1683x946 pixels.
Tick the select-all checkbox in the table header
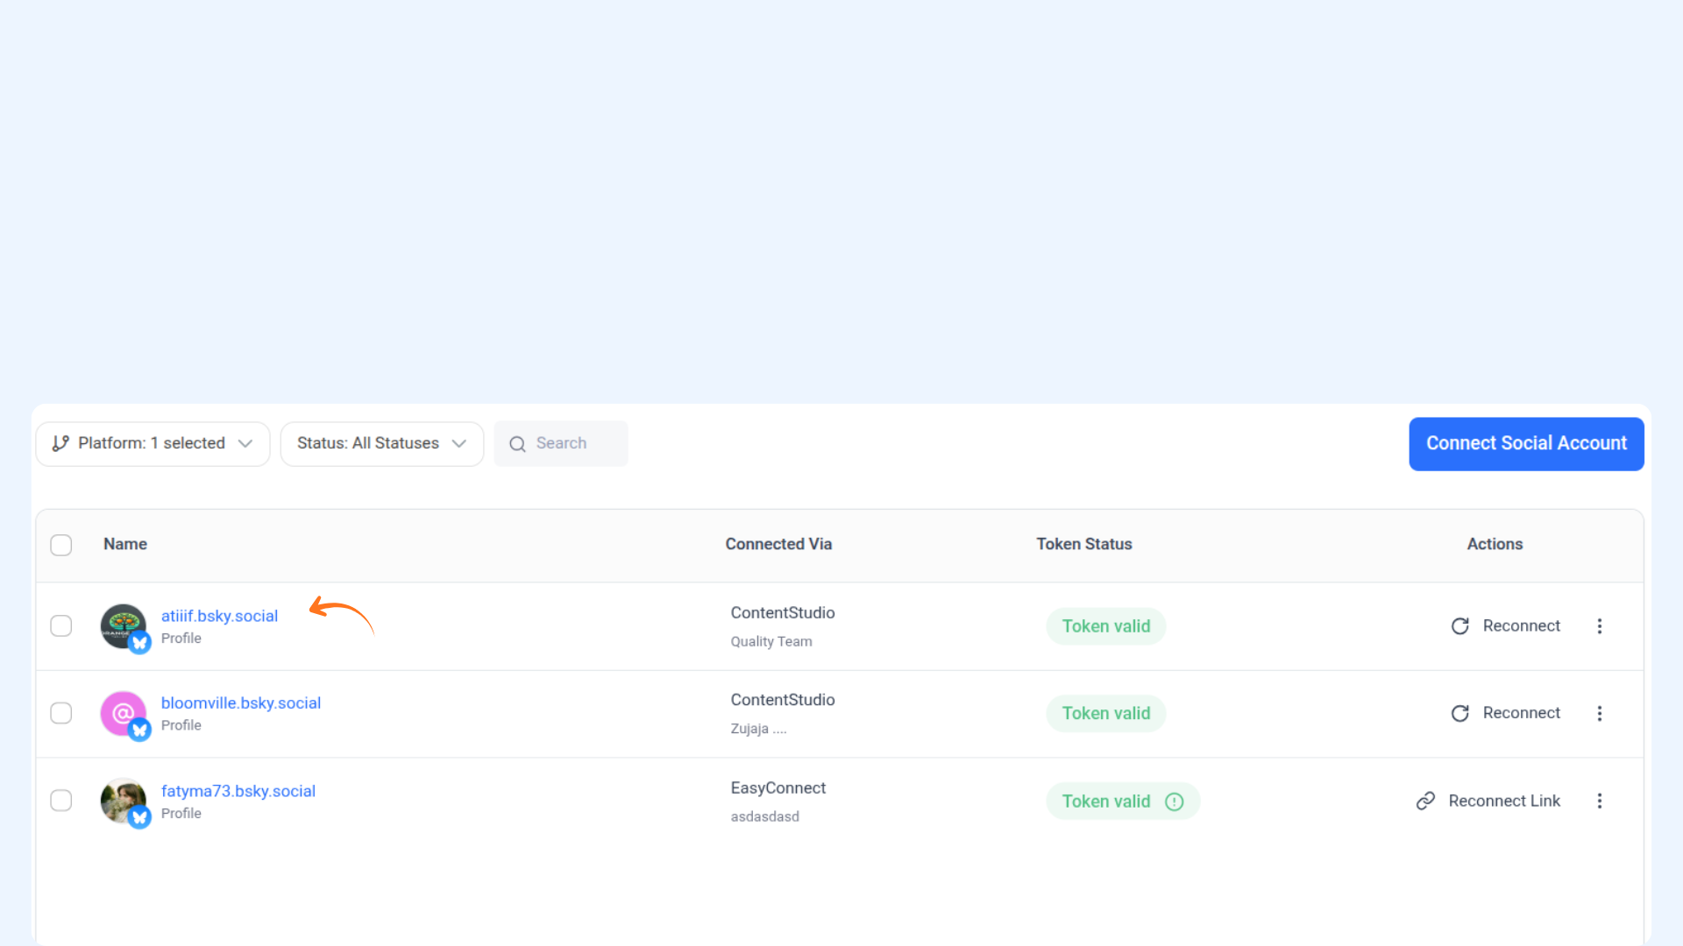(61, 545)
